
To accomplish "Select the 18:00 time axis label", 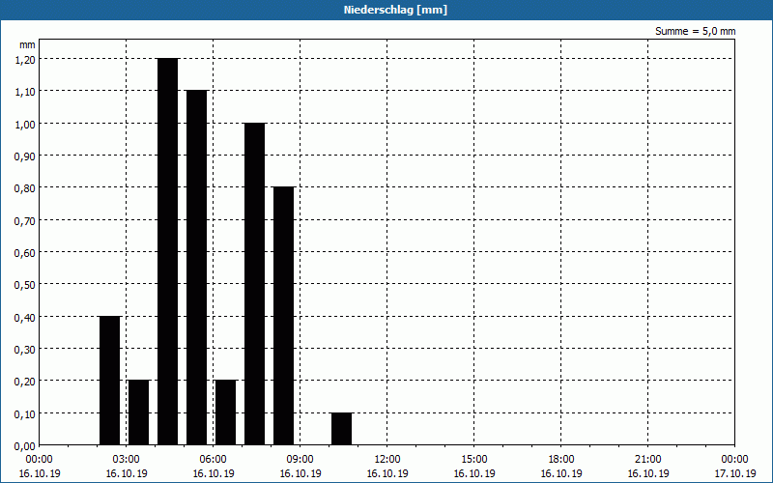I will (x=560, y=459).
